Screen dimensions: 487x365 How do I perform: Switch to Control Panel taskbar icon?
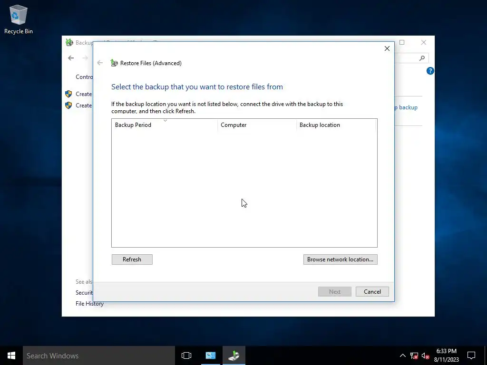pyautogui.click(x=211, y=355)
